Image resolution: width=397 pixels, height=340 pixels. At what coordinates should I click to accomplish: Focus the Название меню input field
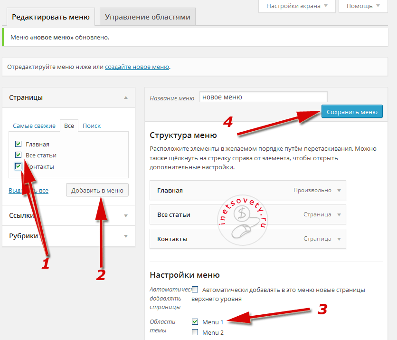(263, 97)
